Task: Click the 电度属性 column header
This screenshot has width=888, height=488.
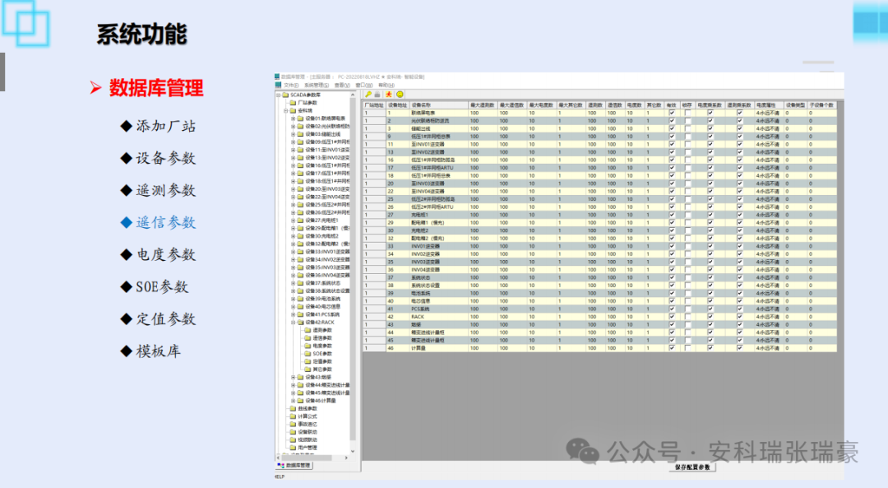Action: tap(769, 105)
